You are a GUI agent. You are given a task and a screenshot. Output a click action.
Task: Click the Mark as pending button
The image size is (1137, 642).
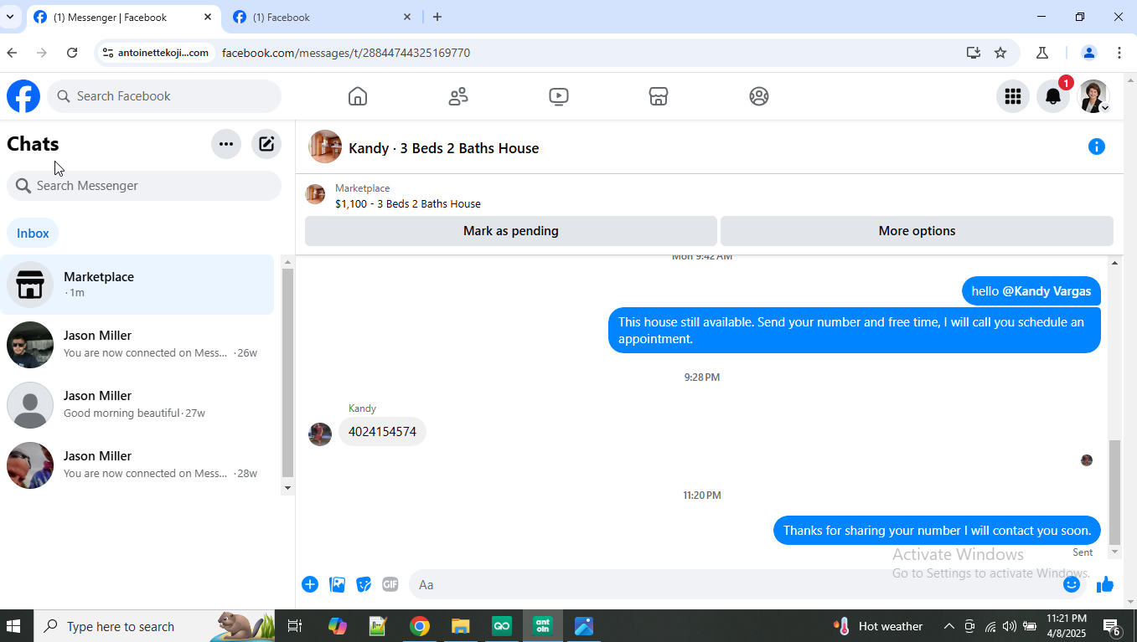(511, 231)
